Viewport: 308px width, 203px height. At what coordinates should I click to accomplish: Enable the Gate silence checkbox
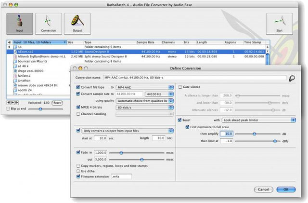pos(180,87)
